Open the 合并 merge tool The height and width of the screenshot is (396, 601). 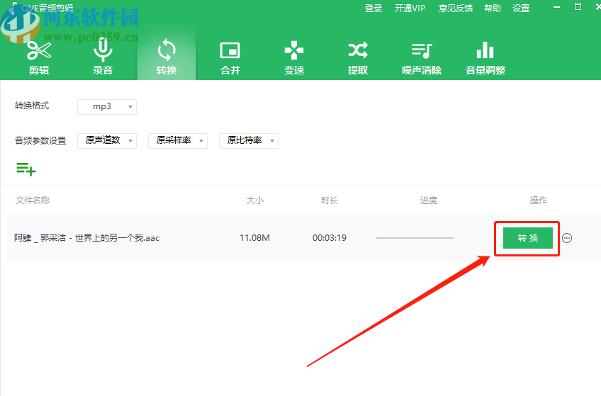[230, 57]
